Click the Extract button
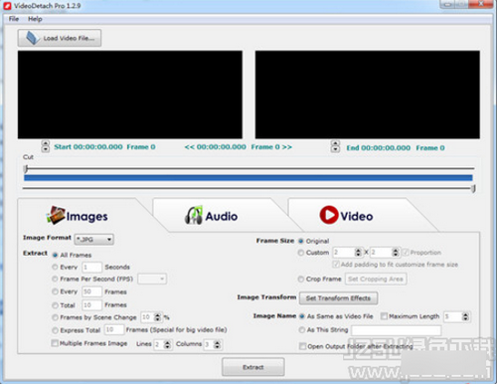The height and width of the screenshot is (384, 497). coord(253,367)
